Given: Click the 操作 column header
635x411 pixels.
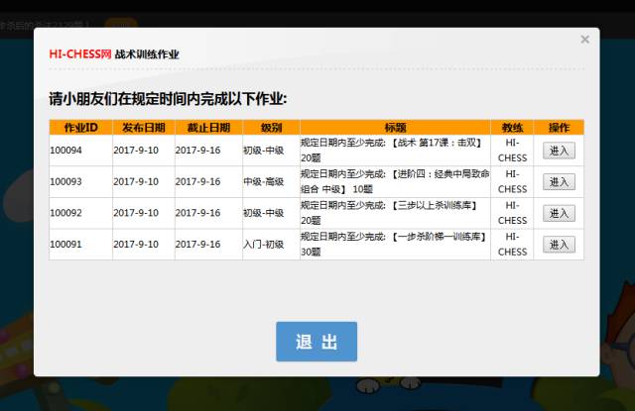Looking at the screenshot, I should point(559,127).
